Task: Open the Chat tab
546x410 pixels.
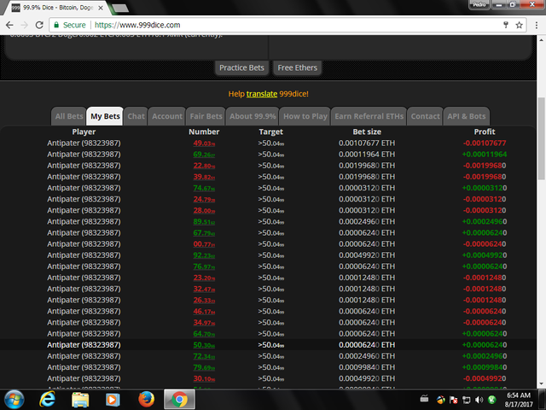Action: coord(136,116)
